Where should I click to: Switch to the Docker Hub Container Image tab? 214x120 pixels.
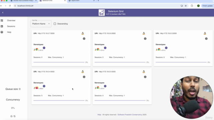coord(23,1)
